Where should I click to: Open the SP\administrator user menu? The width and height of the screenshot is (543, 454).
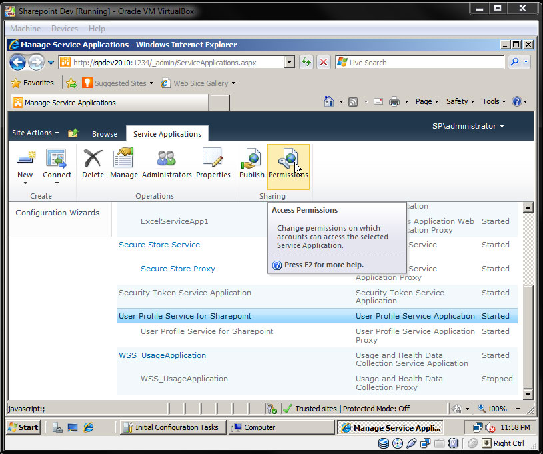point(468,126)
